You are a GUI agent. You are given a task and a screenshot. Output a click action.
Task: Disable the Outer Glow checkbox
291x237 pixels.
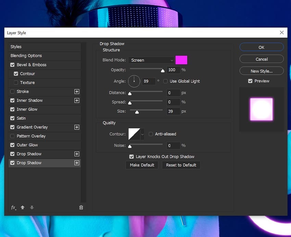point(12,145)
